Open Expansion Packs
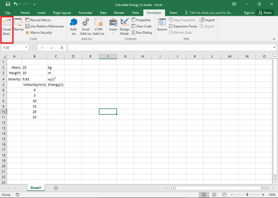 click(183, 26)
